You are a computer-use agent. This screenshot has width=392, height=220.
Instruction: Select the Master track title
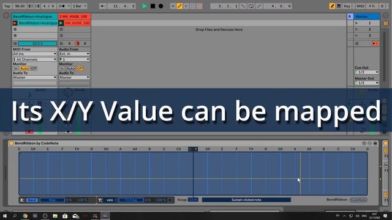point(367,16)
